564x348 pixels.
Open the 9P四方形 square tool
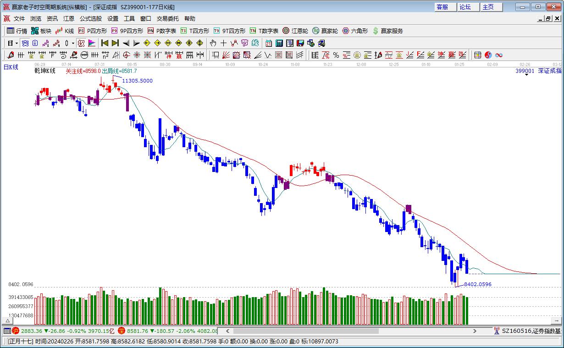pyautogui.click(x=127, y=31)
